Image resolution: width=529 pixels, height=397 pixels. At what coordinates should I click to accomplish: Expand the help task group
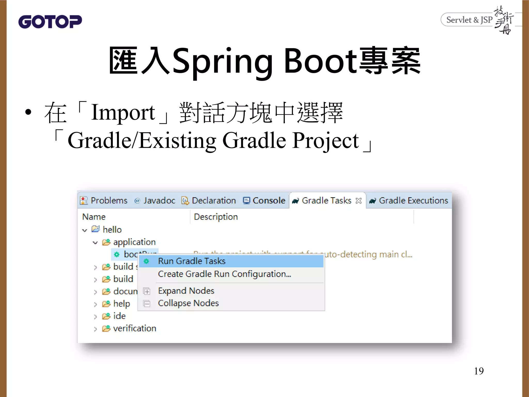coord(95,304)
